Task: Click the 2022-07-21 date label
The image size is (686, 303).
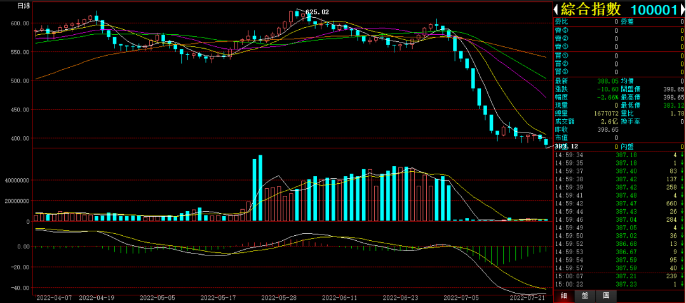Action: pyautogui.click(x=528, y=298)
